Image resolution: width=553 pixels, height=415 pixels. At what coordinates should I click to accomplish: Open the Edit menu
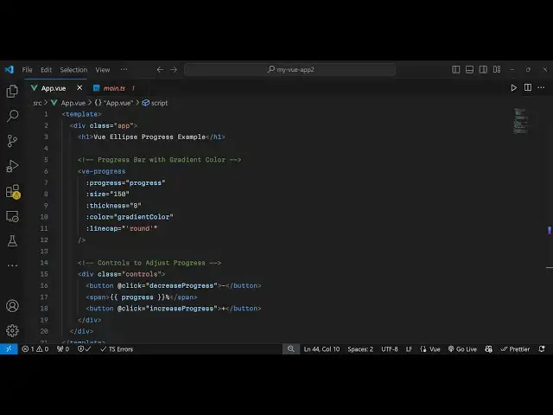coord(46,70)
